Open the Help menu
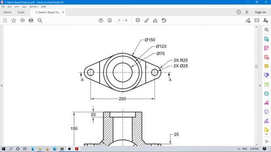271x152 pixels. [43, 7]
